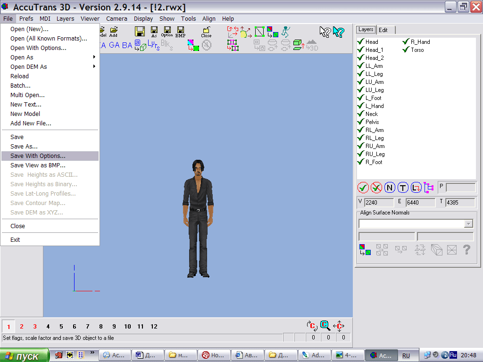Choose Exit from the File menu
Viewport: 483px width, 362px height.
click(50, 239)
